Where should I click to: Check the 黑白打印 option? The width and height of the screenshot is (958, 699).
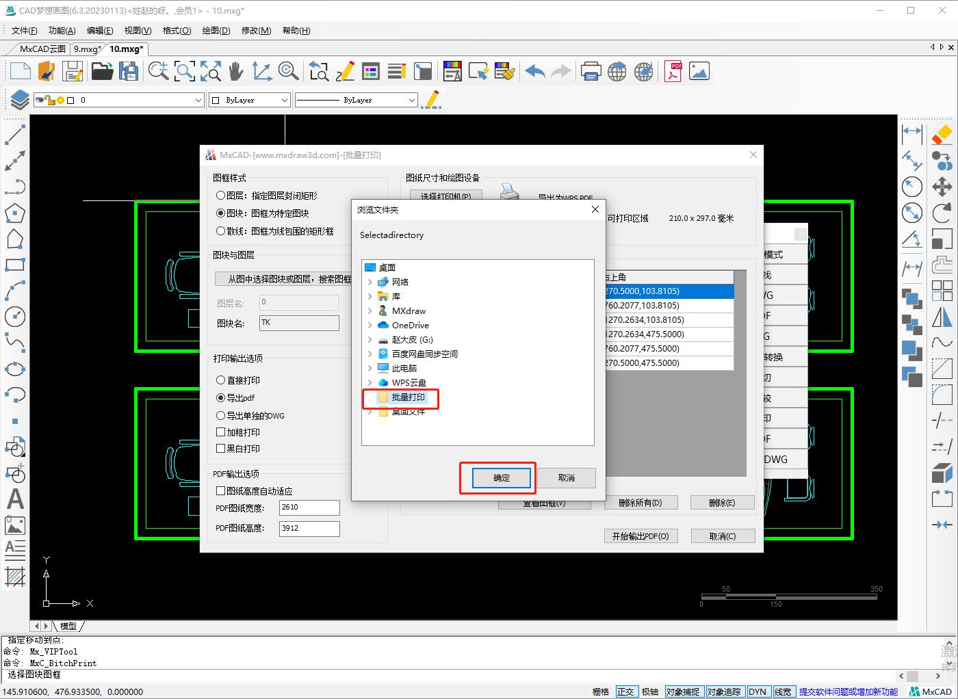click(x=221, y=449)
